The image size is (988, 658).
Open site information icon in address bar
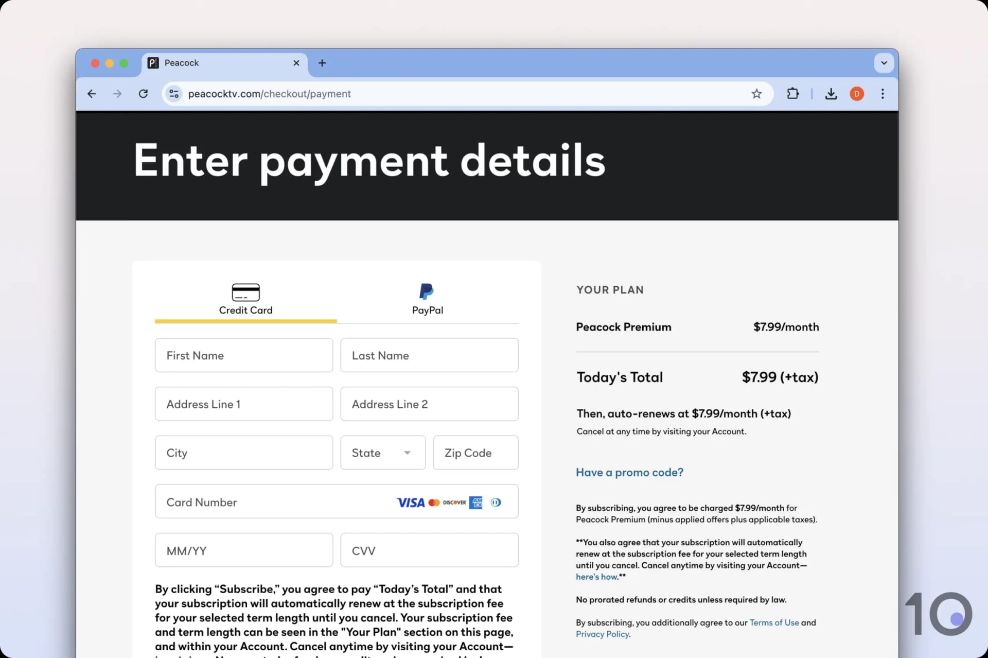point(174,94)
